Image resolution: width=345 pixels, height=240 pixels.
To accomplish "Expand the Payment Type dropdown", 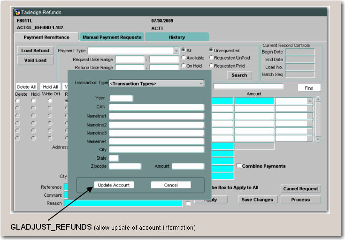I will pos(176,51).
